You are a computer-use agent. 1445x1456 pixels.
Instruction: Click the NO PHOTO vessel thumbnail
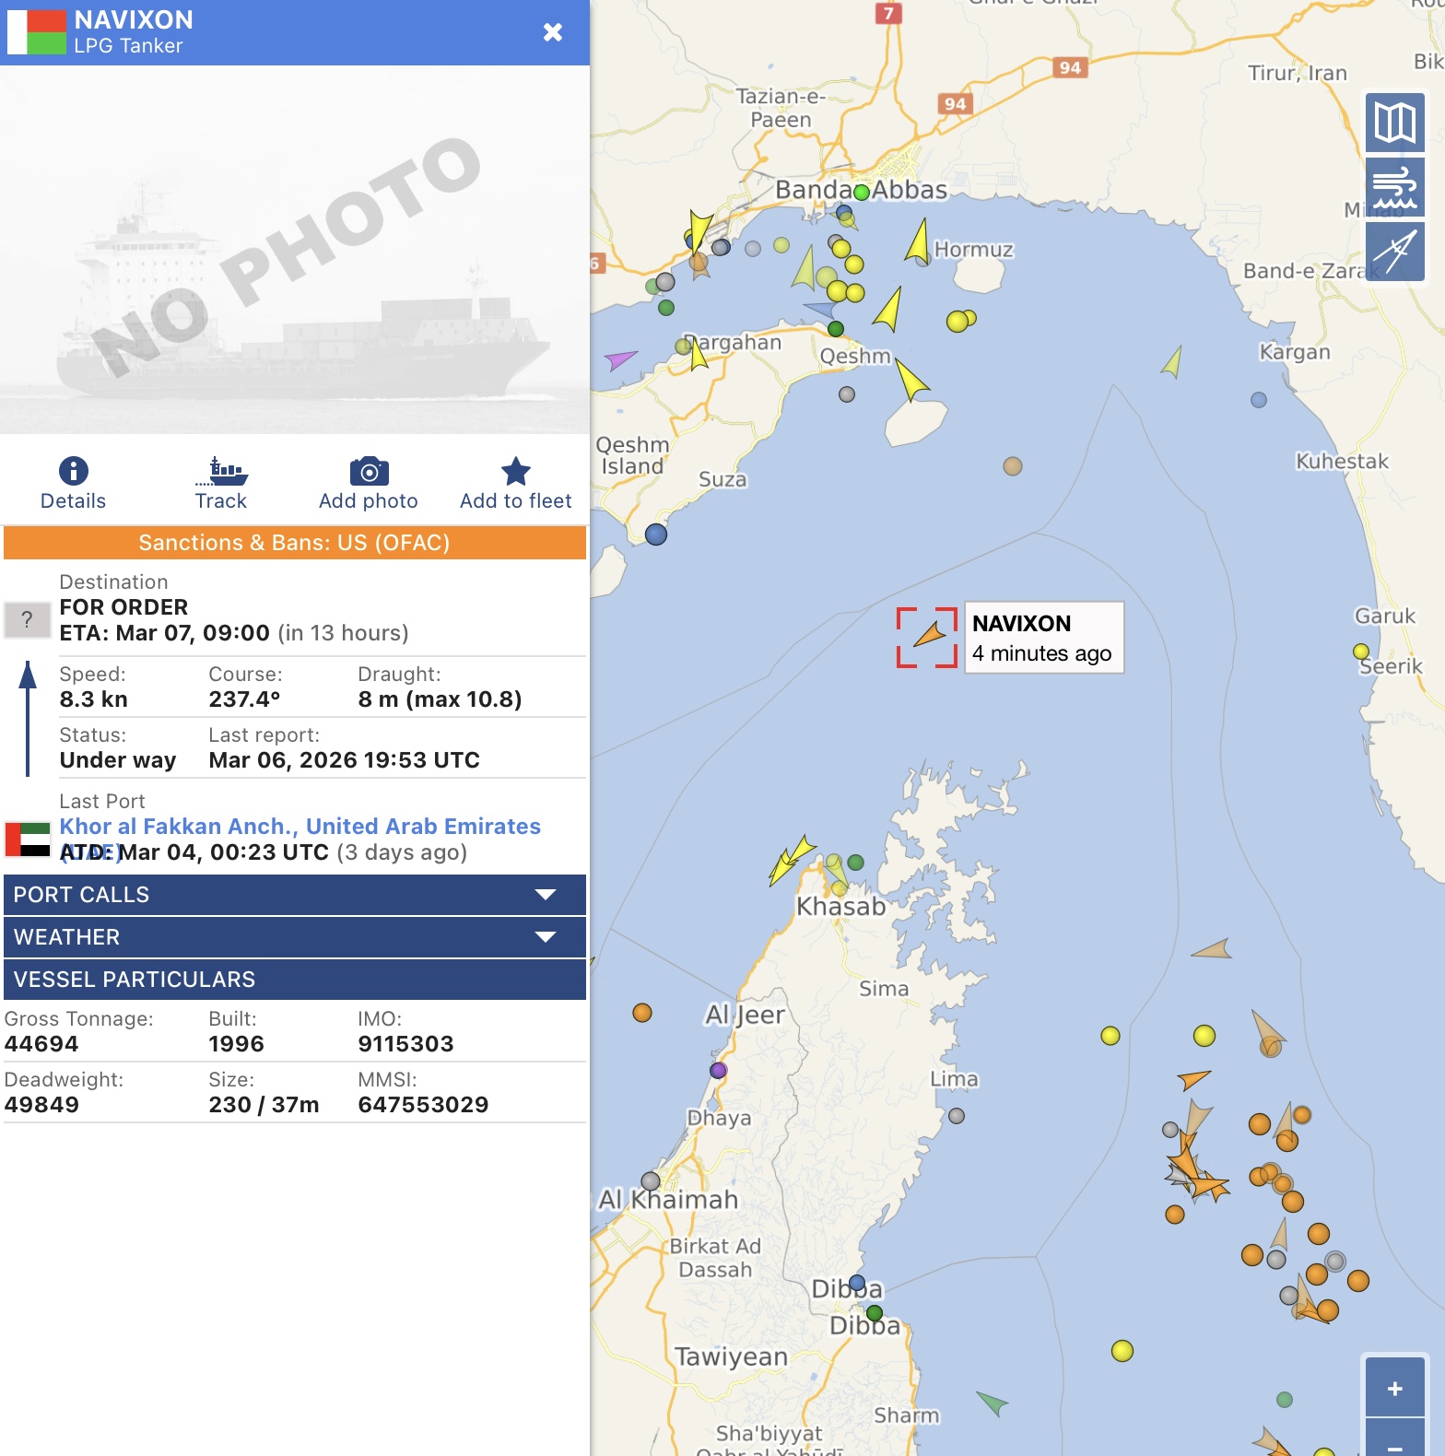pyautogui.click(x=295, y=250)
